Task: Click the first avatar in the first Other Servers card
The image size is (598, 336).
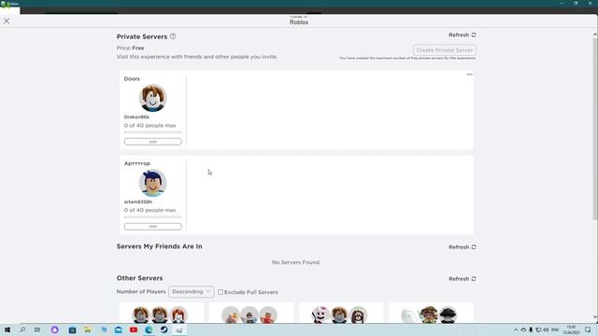Action: (x=141, y=315)
